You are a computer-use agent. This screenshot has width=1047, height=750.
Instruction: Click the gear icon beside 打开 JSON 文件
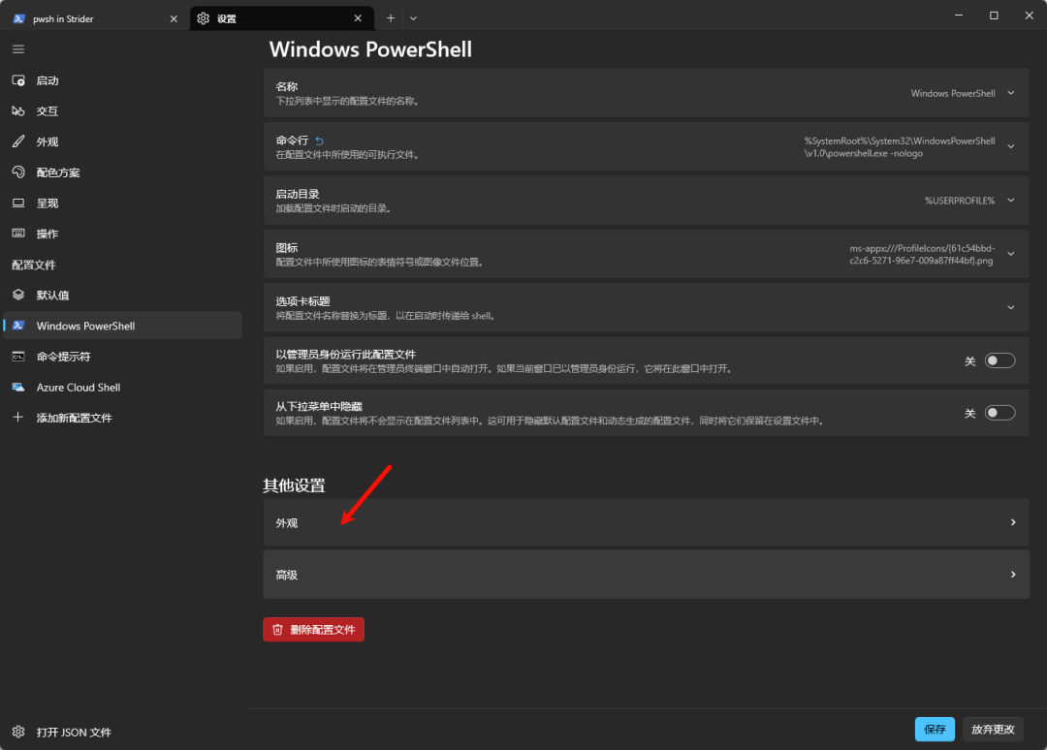pyautogui.click(x=18, y=732)
